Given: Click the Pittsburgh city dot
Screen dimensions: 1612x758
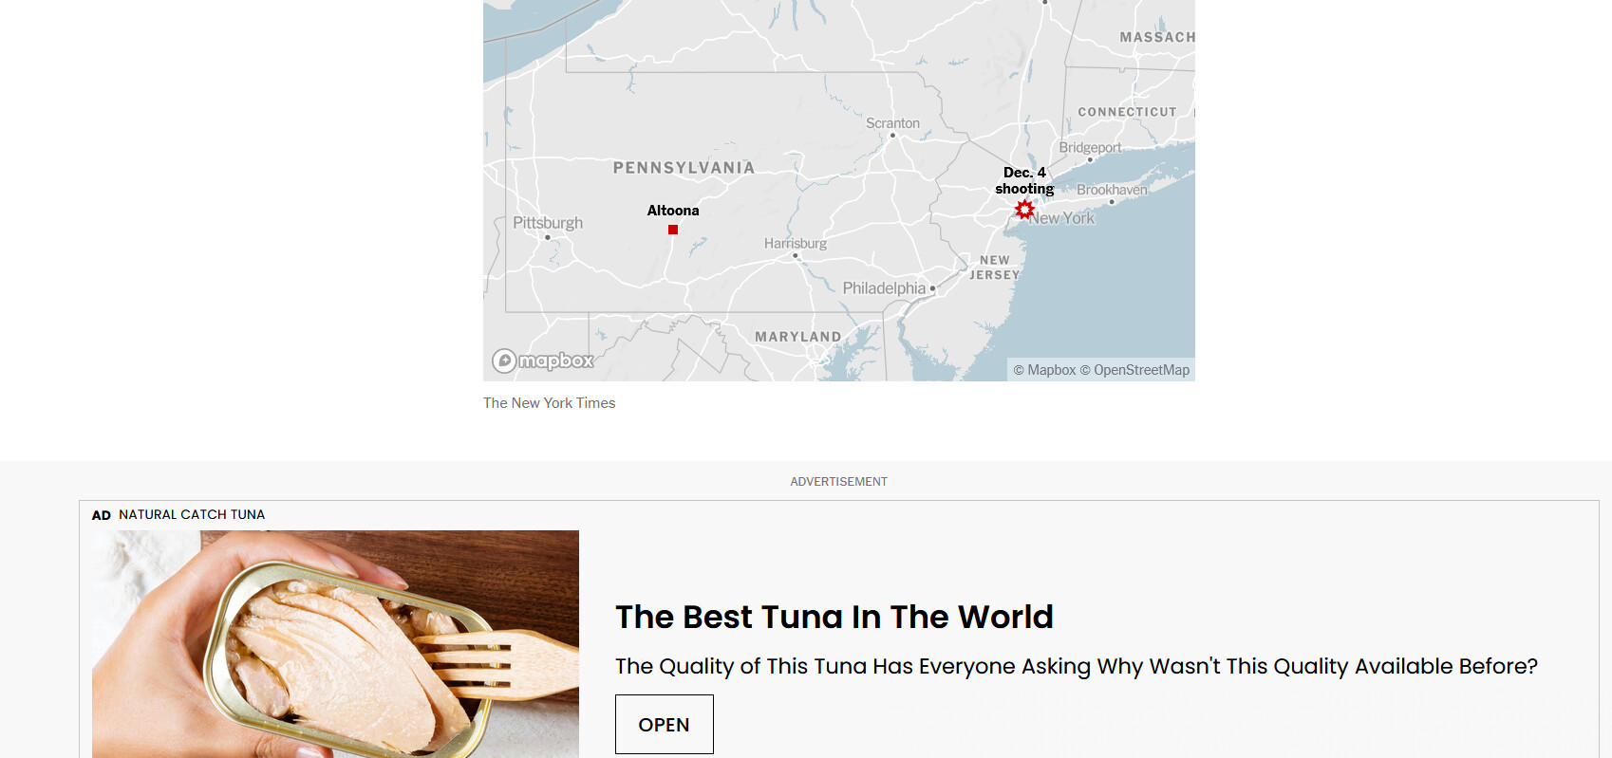Looking at the screenshot, I should 548,237.
